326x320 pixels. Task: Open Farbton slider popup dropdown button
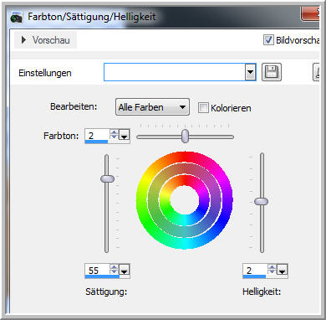pyautogui.click(x=124, y=135)
